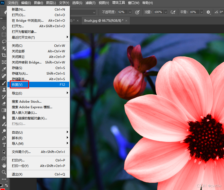224x190 pixels.
Task: Select the Crop tool
Action: click(4, 55)
